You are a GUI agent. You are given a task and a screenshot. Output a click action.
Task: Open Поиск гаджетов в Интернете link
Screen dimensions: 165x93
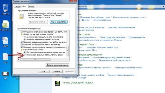pos(112,37)
